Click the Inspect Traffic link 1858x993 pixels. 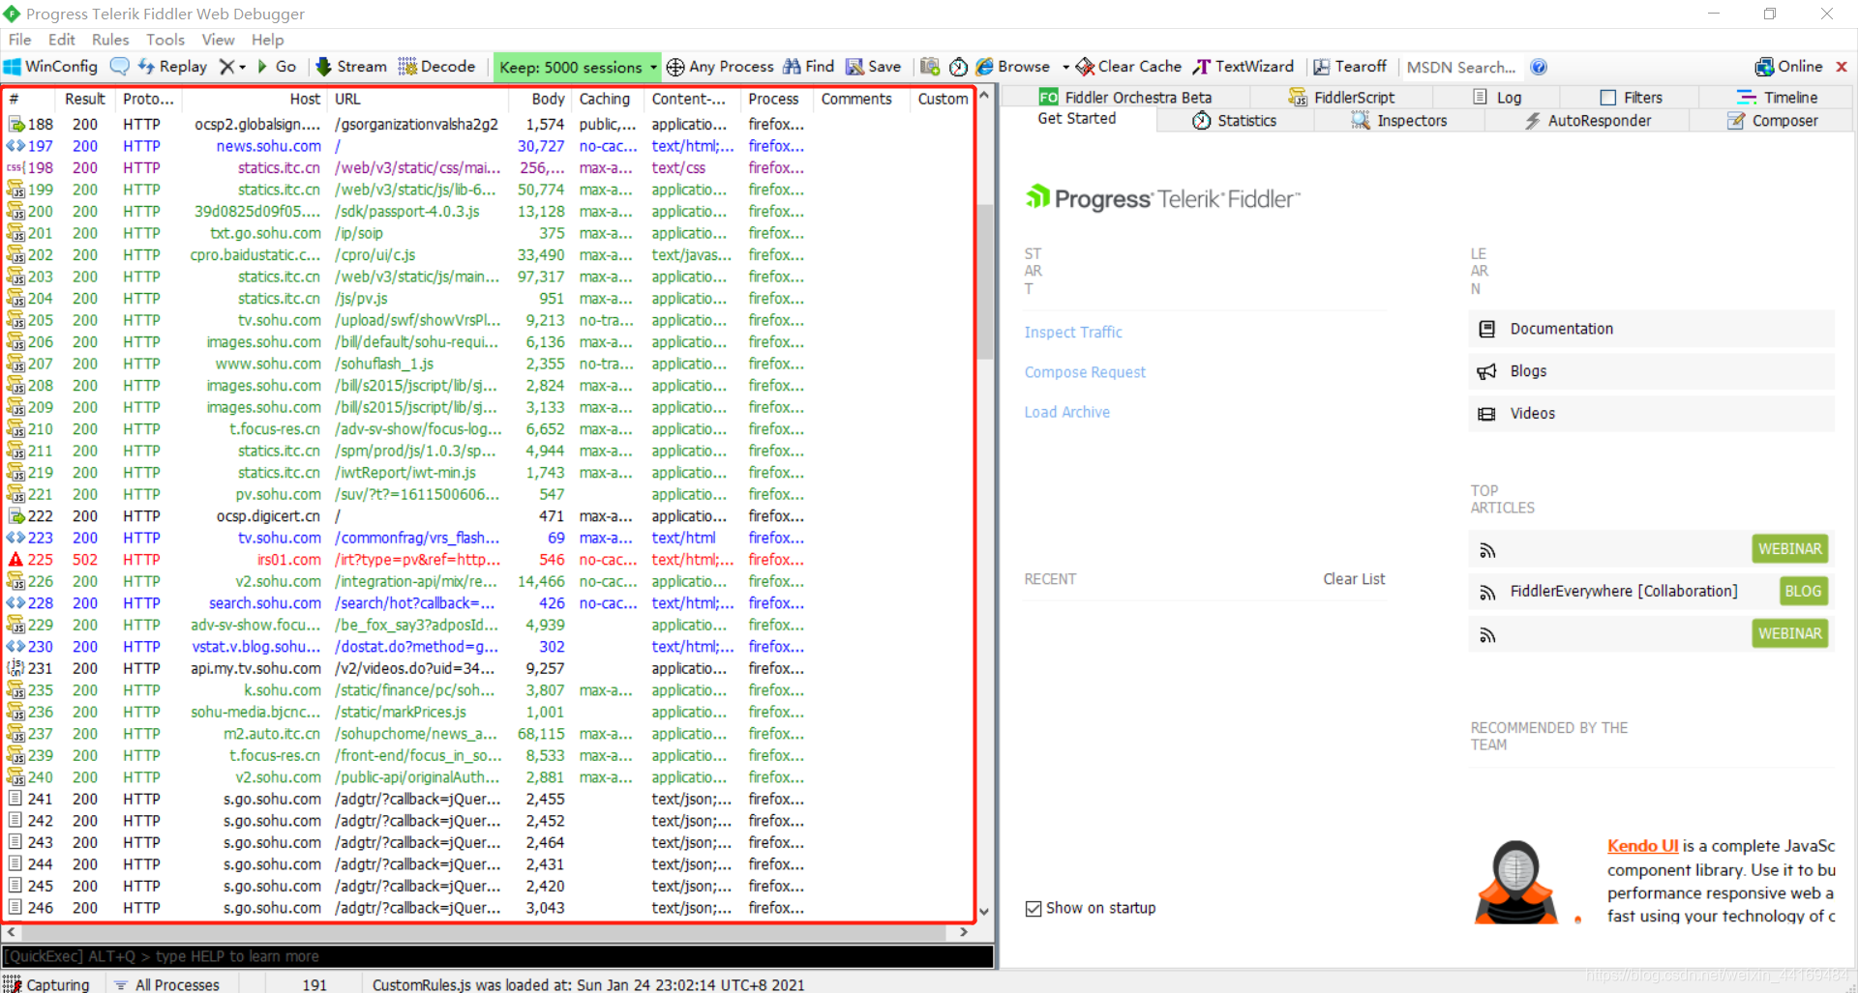click(1073, 332)
